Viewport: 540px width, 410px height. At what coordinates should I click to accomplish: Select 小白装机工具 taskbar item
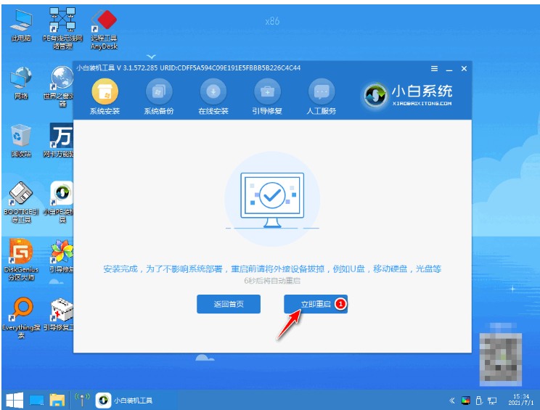125,400
